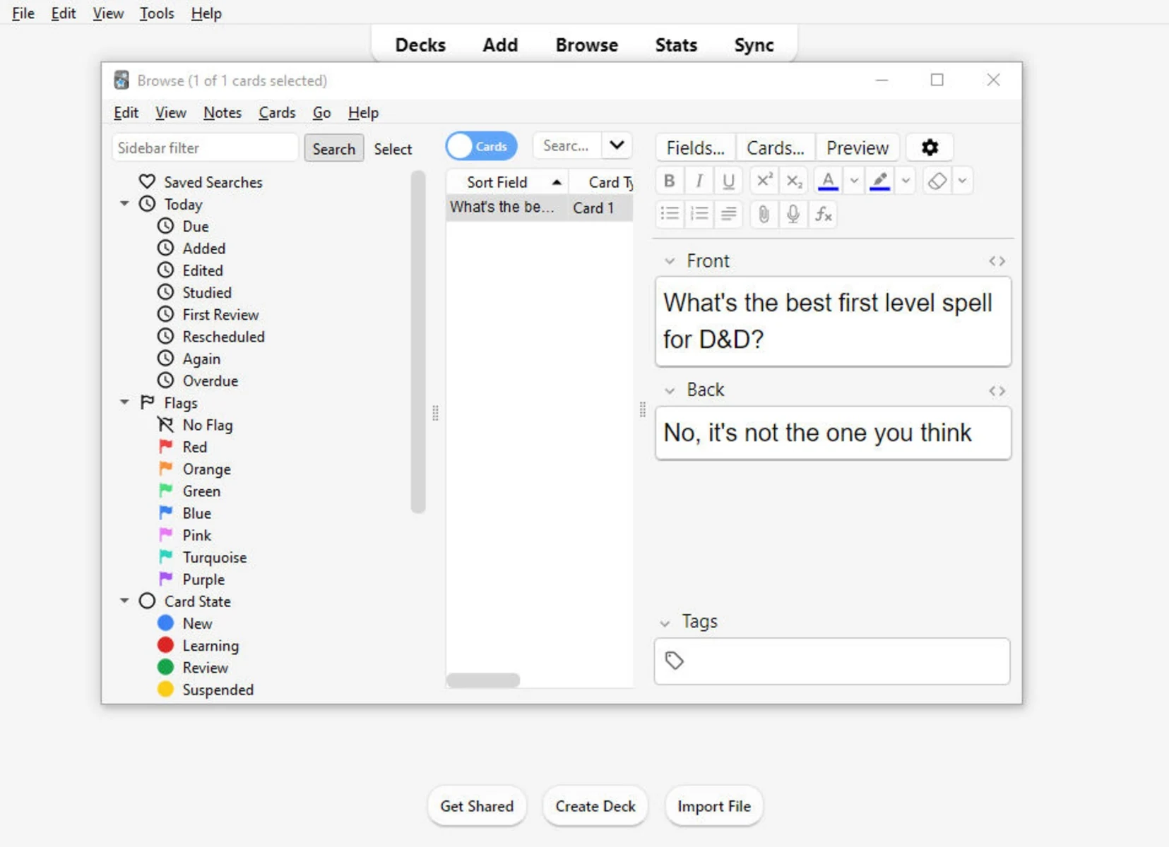The height and width of the screenshot is (847, 1169).
Task: Collapse the Flags tree section
Action: coord(124,402)
